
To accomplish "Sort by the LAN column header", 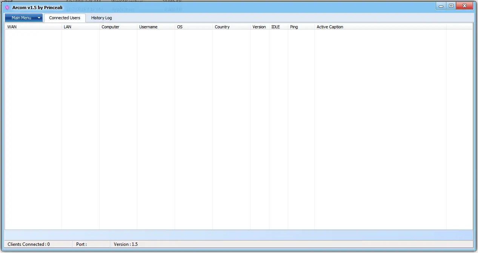I will click(80, 27).
